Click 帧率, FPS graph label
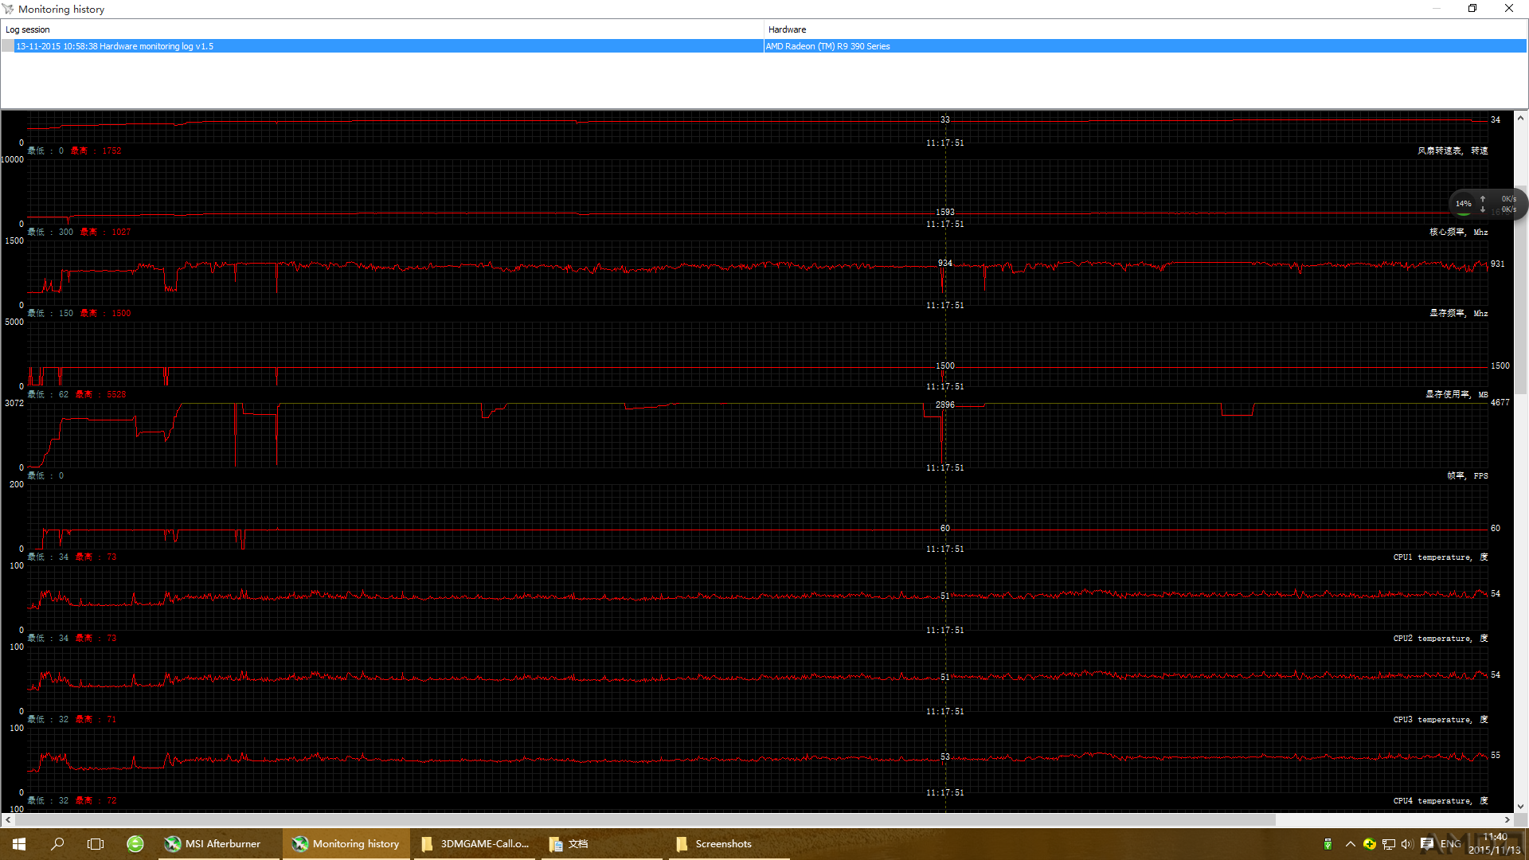Viewport: 1529px width, 860px height. (1467, 475)
